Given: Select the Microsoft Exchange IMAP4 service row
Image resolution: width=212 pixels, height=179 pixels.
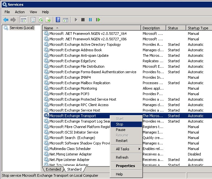Looking at the screenshot, I should [70, 77].
